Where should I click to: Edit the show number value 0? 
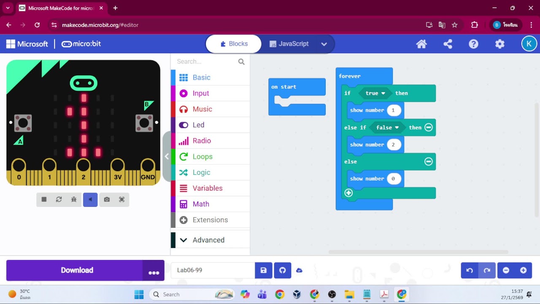[x=393, y=179]
